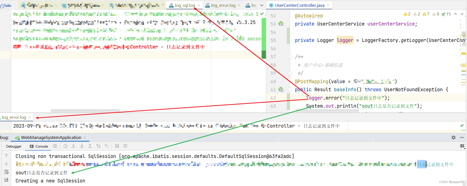The height and width of the screenshot is (186, 467).
Task: Click the Drop Frame debug icon
Action: pos(98,146)
